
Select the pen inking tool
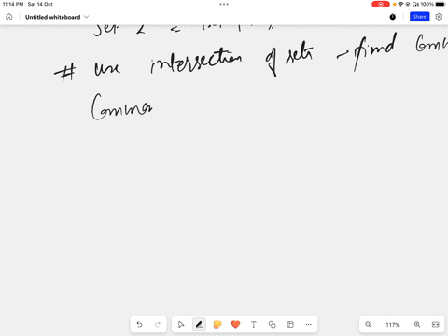199,325
